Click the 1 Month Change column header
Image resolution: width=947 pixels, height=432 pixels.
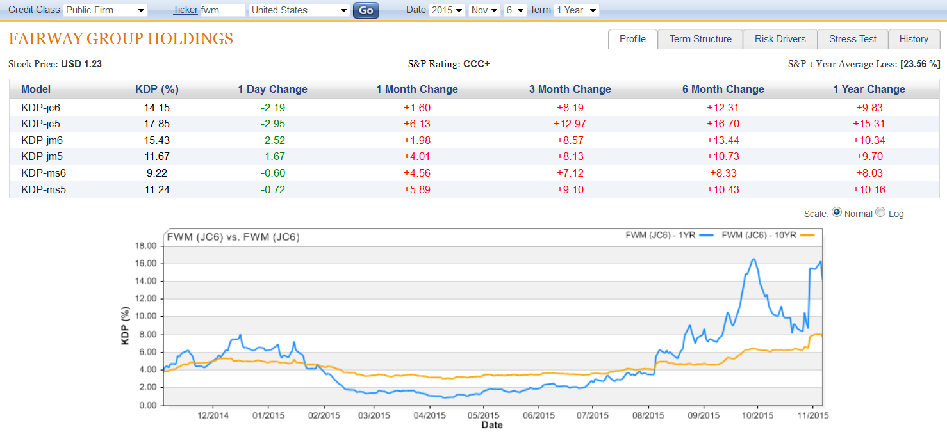[x=417, y=89]
